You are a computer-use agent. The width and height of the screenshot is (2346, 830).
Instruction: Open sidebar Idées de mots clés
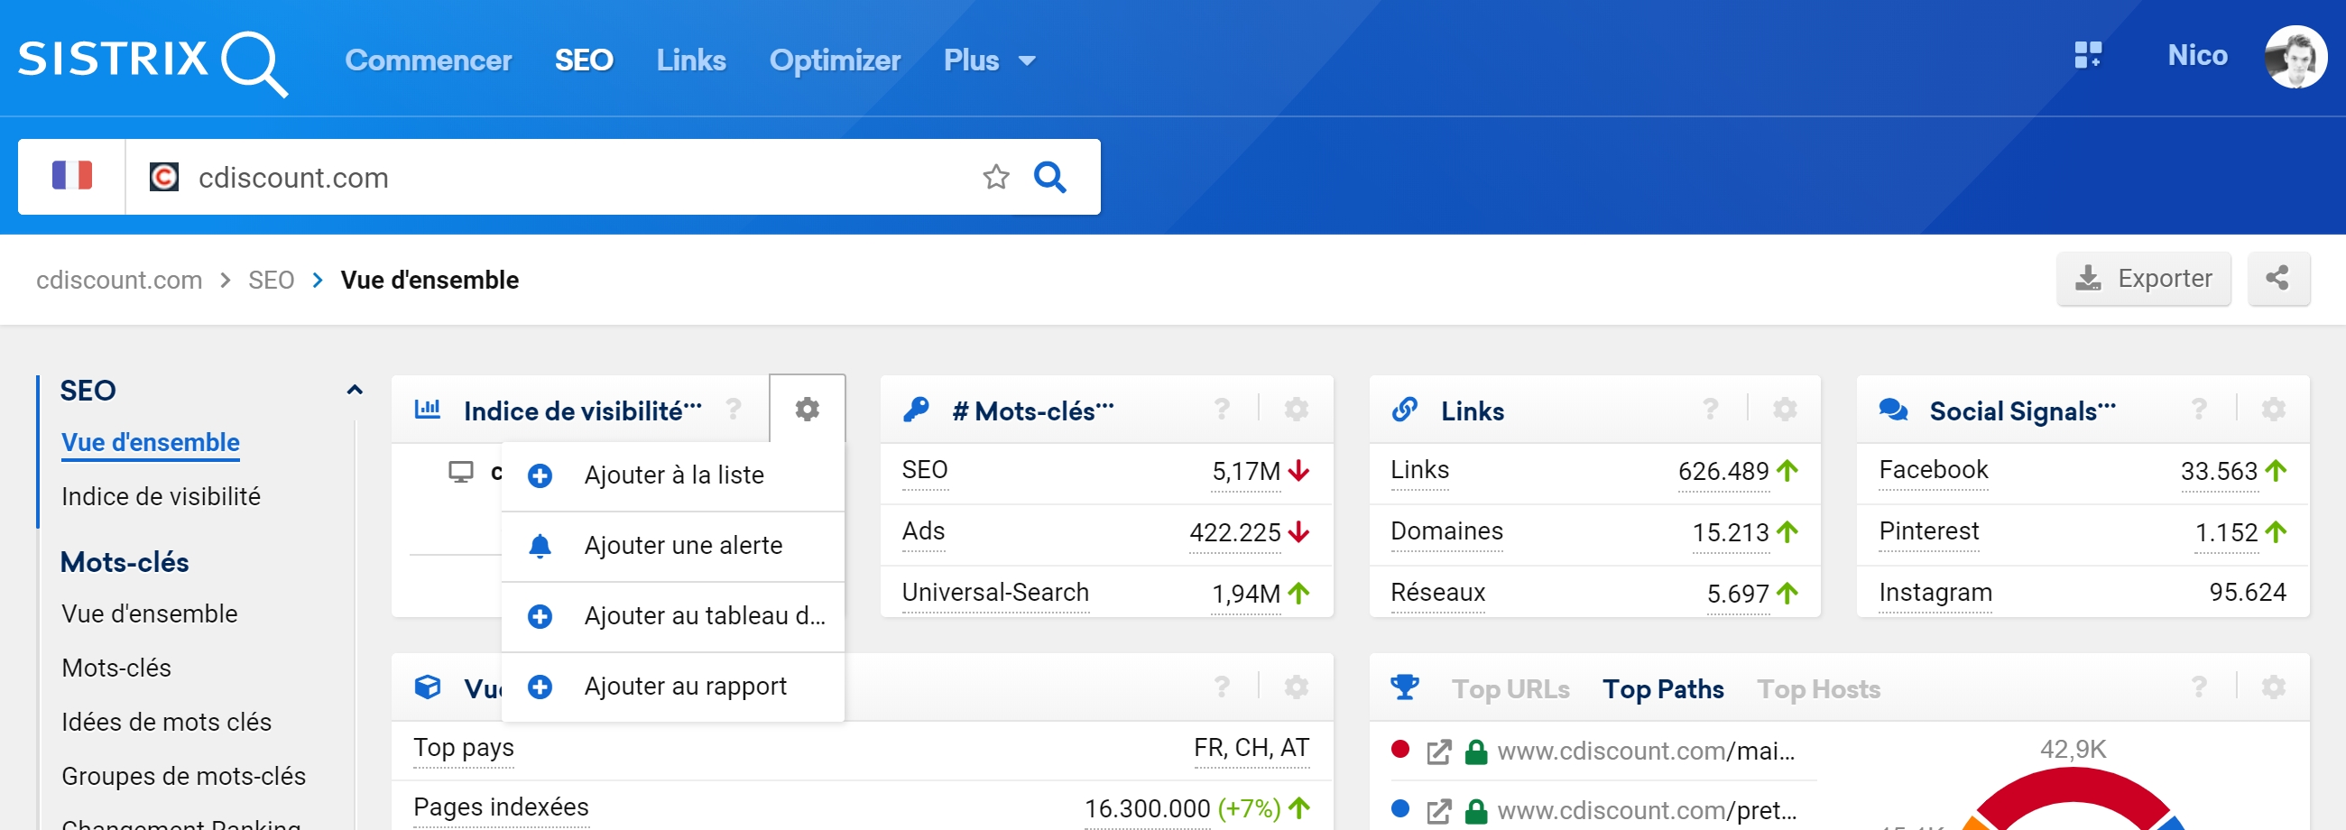[x=166, y=723]
